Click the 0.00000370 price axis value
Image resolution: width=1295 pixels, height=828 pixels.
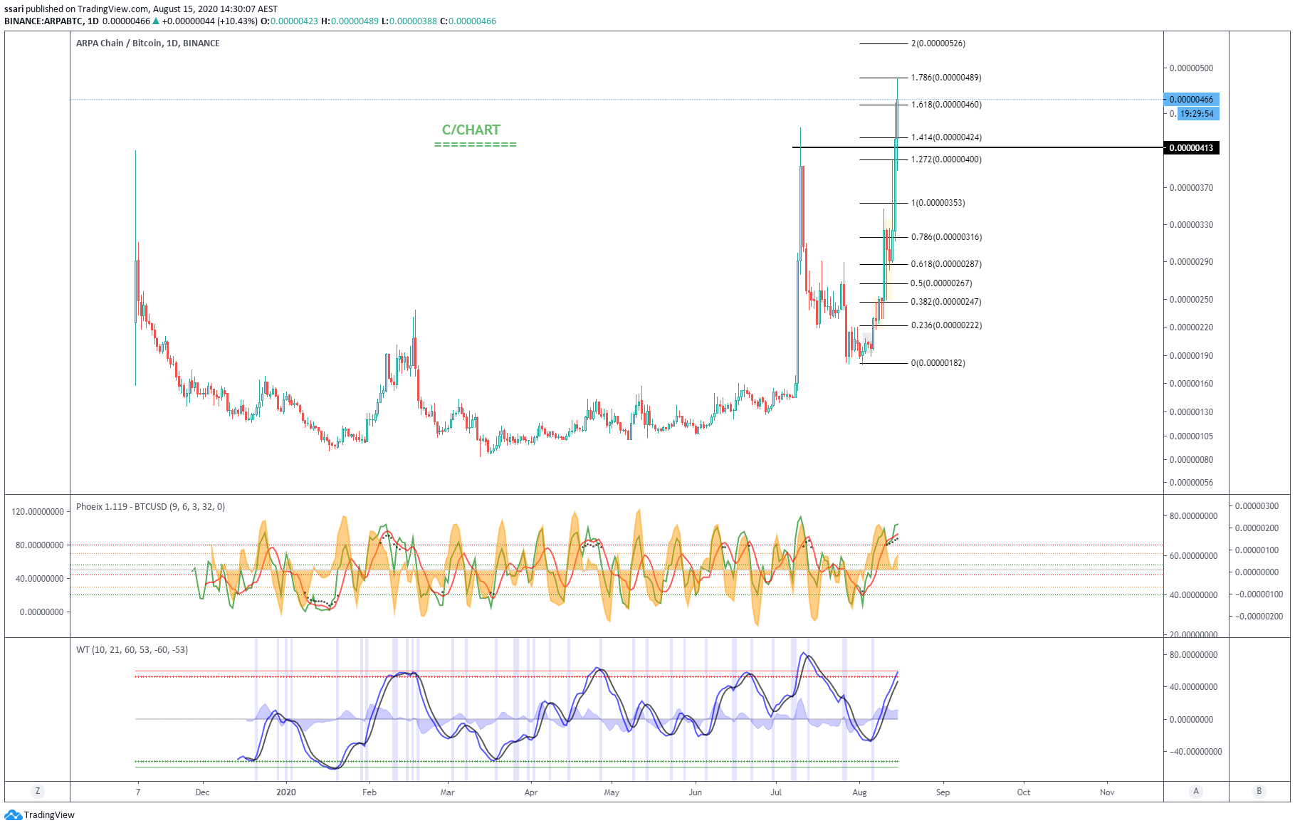click(x=1191, y=188)
